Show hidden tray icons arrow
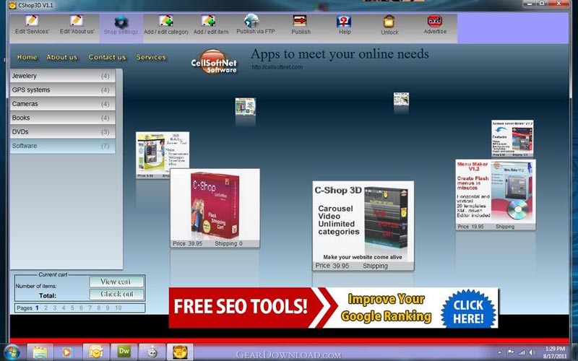578x361 pixels. coord(499,352)
